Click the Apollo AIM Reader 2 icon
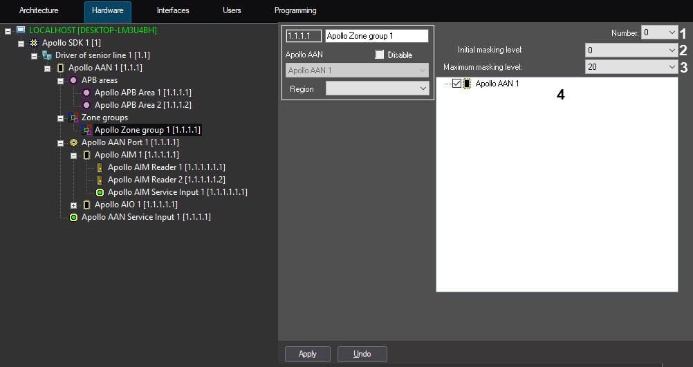The width and height of the screenshot is (693, 367). (100, 180)
